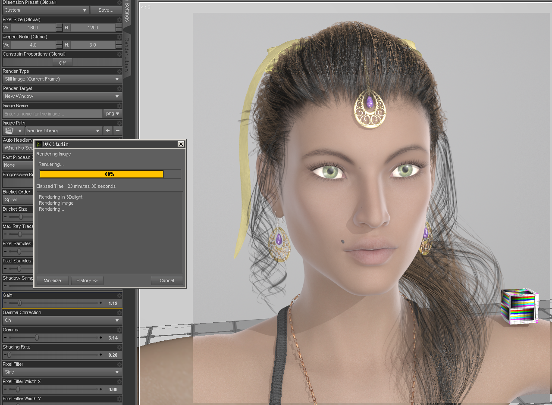Open the Bucket Order Spiral dropdown
The height and width of the screenshot is (405, 552).
tap(18, 199)
